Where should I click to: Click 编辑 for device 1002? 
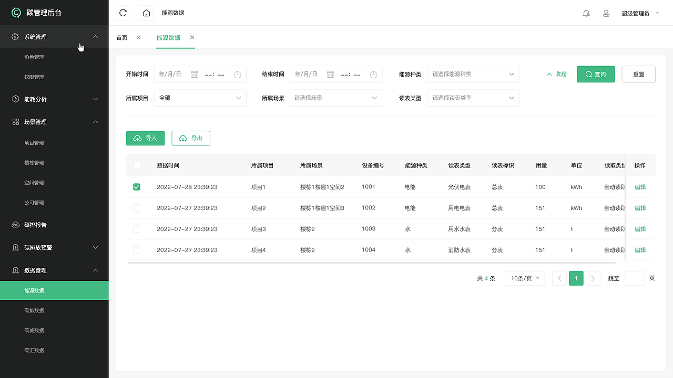tap(640, 208)
